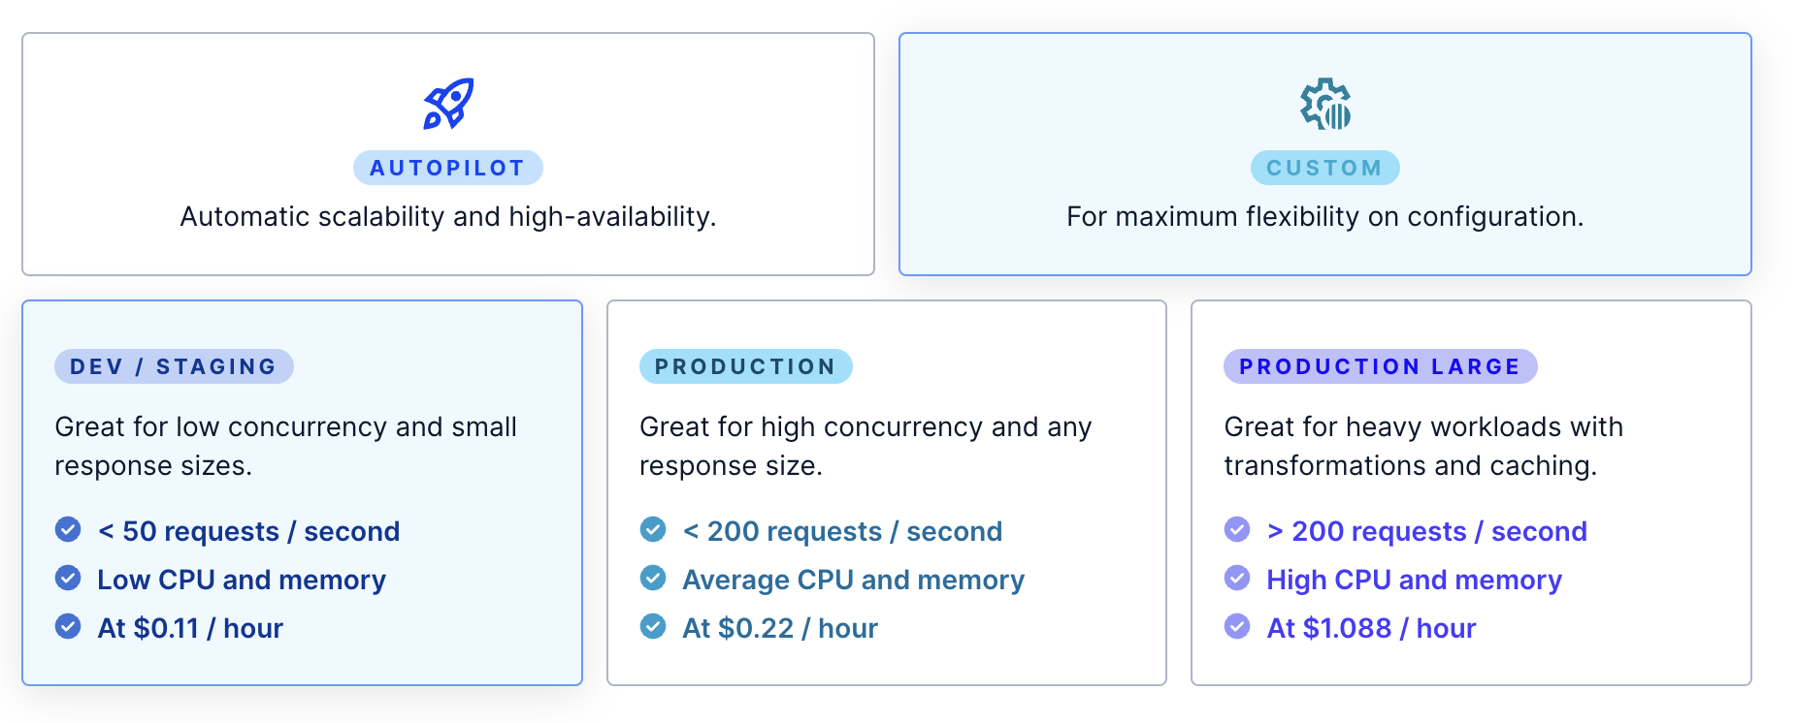Click the AUTOPILOT badge label
Viewport: 1797px width, 723px height.
[x=448, y=168]
